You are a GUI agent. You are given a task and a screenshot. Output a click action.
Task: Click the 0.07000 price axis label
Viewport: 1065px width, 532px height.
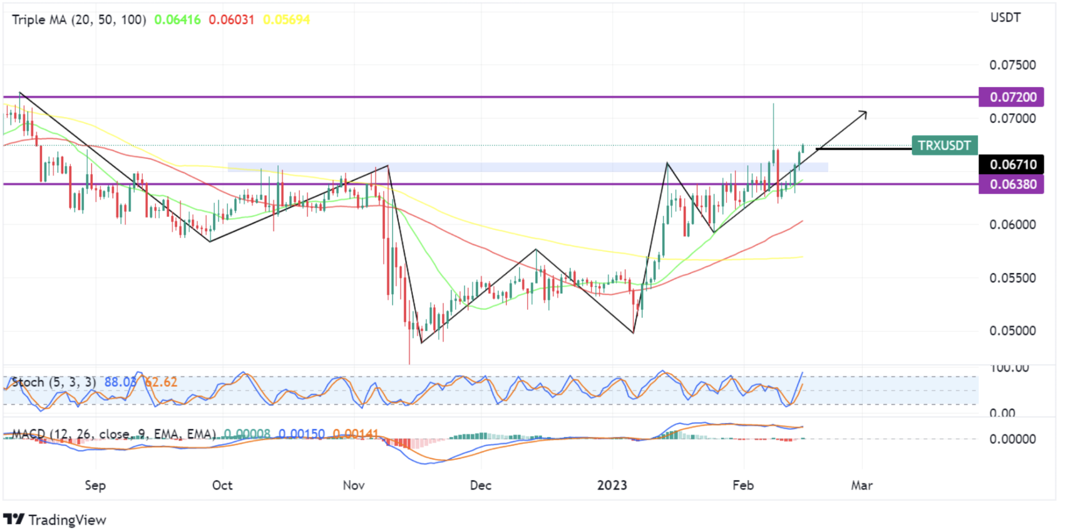pos(1012,118)
